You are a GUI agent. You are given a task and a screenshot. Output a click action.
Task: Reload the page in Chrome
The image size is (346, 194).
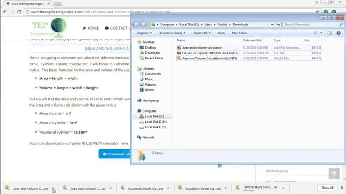(19, 12)
